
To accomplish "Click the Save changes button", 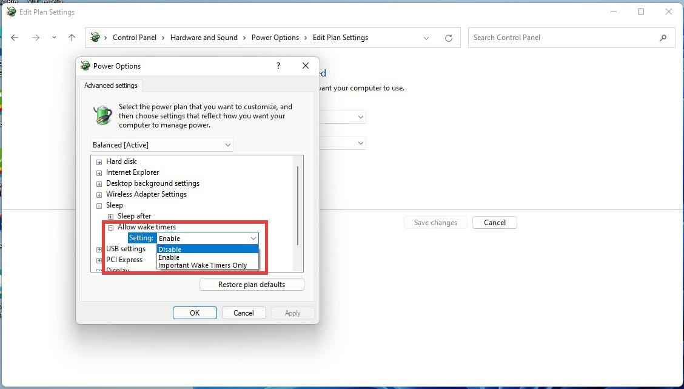I will (x=435, y=222).
